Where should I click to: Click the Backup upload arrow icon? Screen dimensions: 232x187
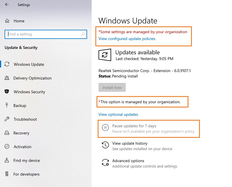pos(7,105)
